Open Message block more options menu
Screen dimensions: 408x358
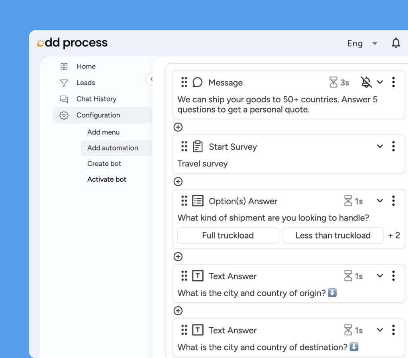pos(393,82)
